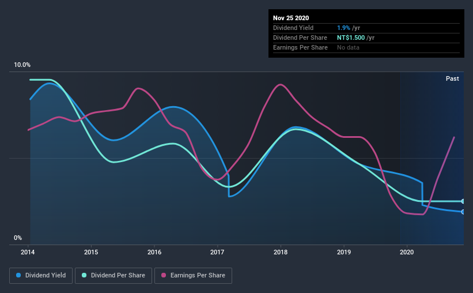Click the NT$1.500 dividend value

pyautogui.click(x=351, y=37)
